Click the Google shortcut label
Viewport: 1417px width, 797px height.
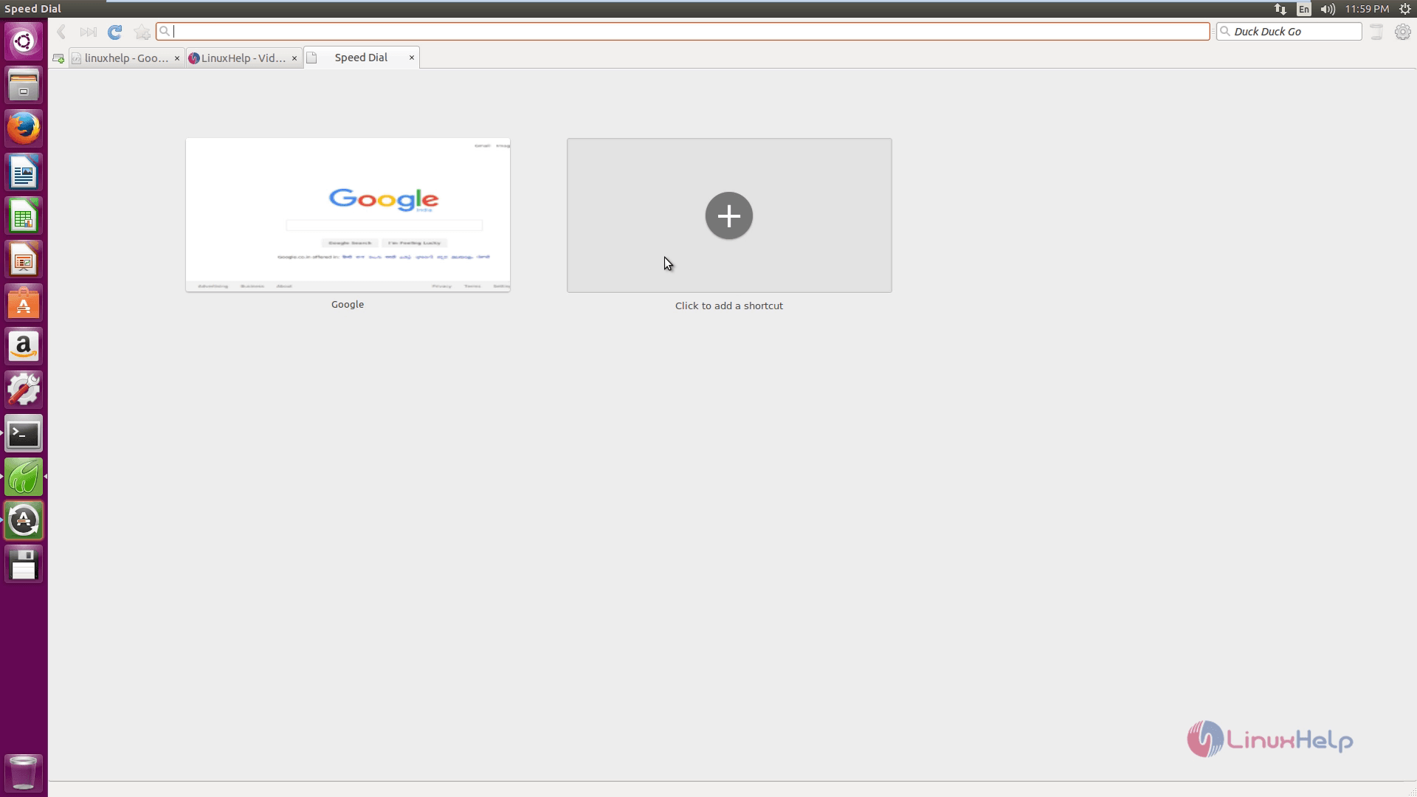click(348, 304)
